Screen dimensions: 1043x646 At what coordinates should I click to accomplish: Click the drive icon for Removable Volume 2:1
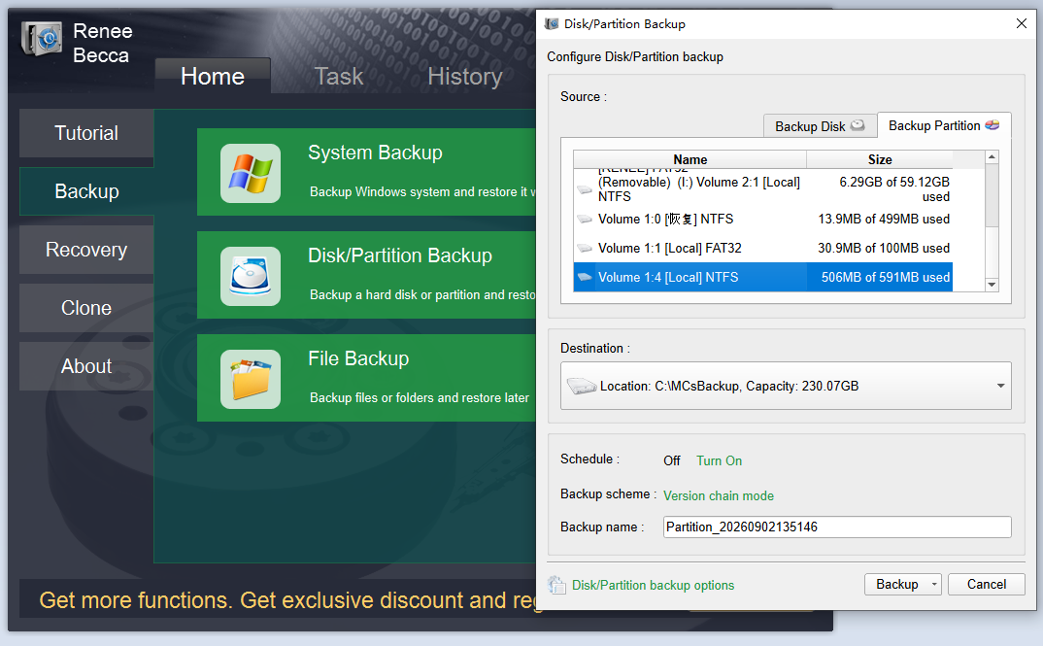pyautogui.click(x=585, y=189)
